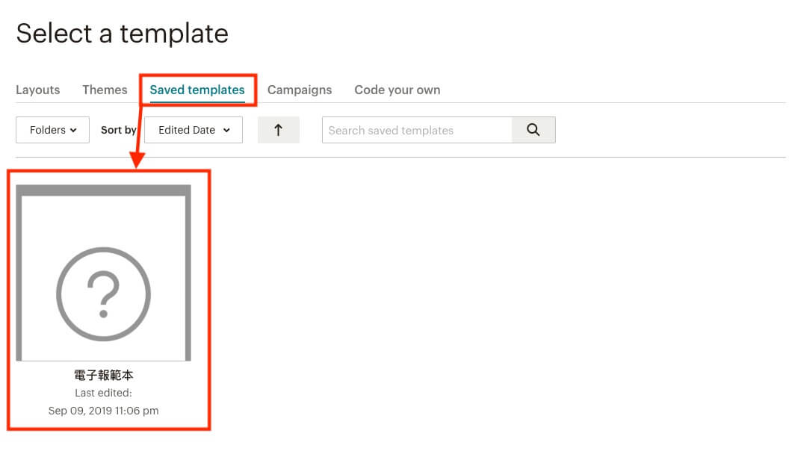
Task: Select the Saved templates tab
Action: click(x=197, y=90)
